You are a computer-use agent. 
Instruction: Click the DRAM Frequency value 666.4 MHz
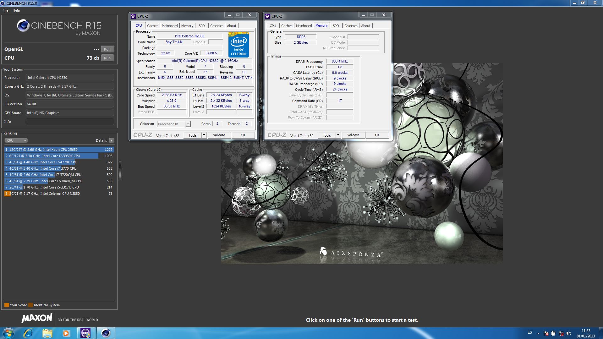tap(340, 62)
